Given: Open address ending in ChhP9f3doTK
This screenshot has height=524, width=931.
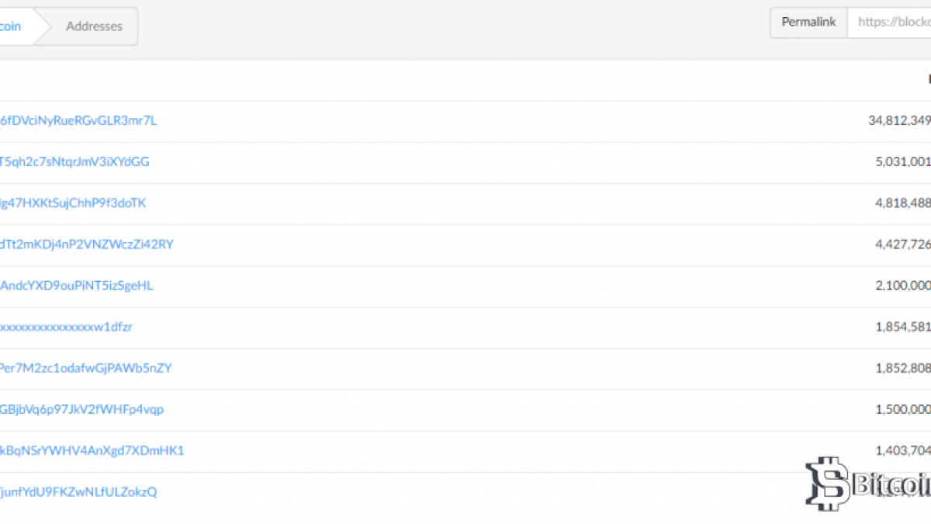Looking at the screenshot, I should 73,203.
